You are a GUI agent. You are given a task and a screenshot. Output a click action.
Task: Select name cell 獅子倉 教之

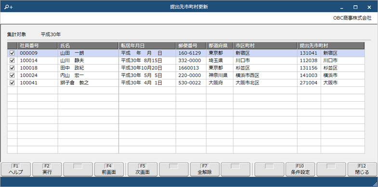[x=88, y=83]
